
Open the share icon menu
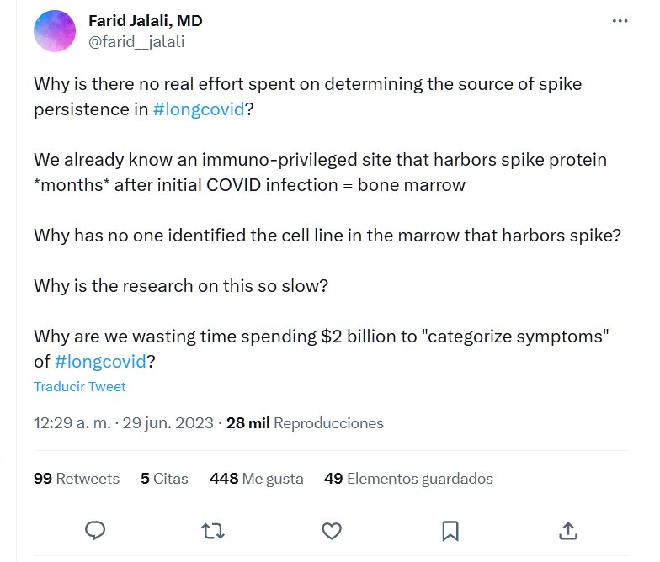pyautogui.click(x=568, y=530)
